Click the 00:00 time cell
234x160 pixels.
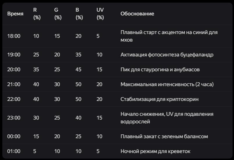pos(14,136)
